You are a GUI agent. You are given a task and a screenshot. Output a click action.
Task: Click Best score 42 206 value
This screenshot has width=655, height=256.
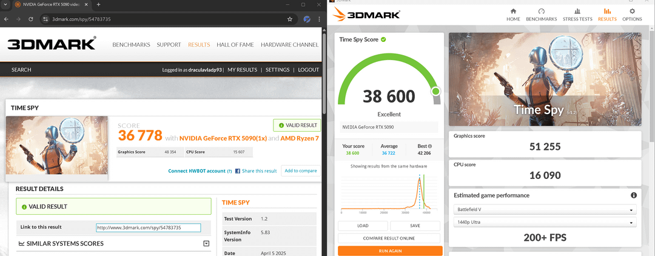424,153
